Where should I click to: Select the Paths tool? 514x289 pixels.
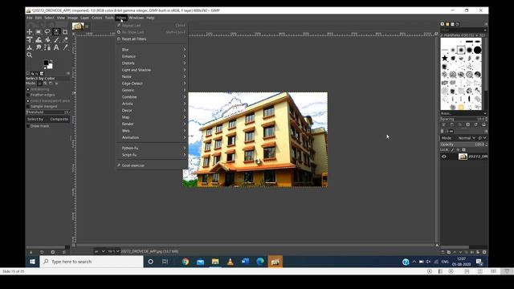coord(47,47)
